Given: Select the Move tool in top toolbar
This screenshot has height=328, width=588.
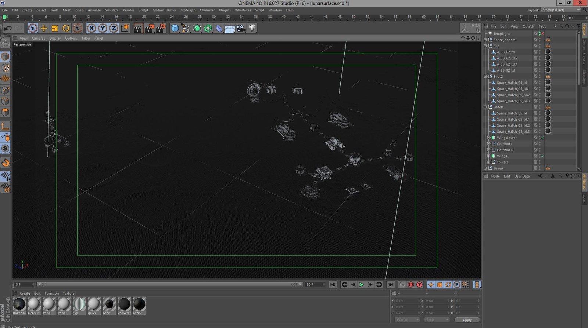Looking at the screenshot, I should point(44,28).
